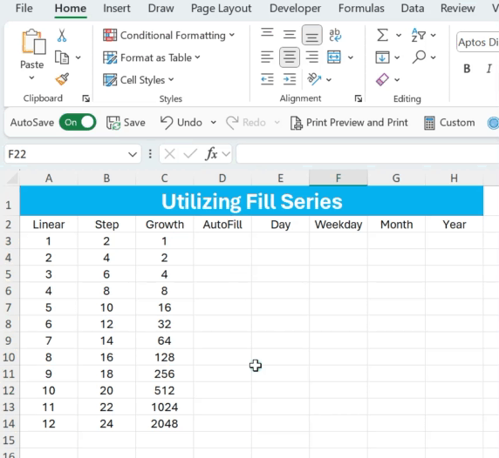Select row 7 header
The image size is (499, 458).
tap(10, 307)
